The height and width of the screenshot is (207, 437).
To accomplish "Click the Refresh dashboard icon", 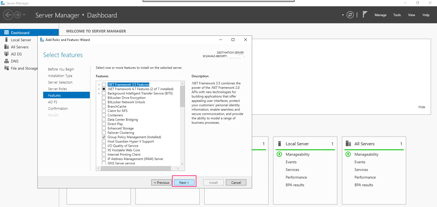I will coord(350,15).
